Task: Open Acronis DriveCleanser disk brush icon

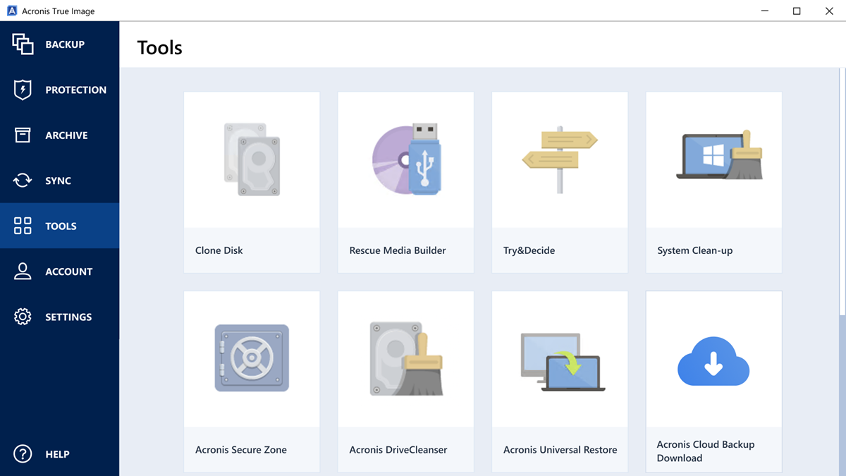Action: pos(406,358)
